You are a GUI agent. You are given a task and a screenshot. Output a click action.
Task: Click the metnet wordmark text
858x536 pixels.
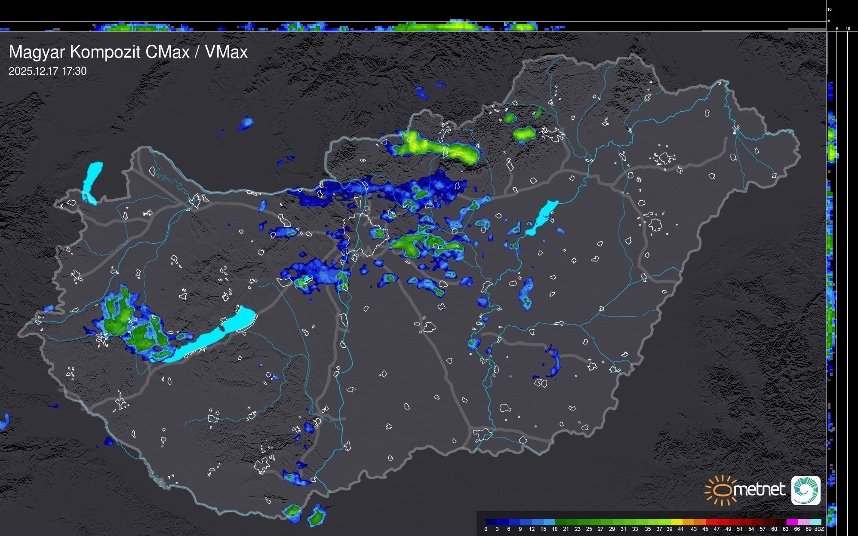pos(759,490)
